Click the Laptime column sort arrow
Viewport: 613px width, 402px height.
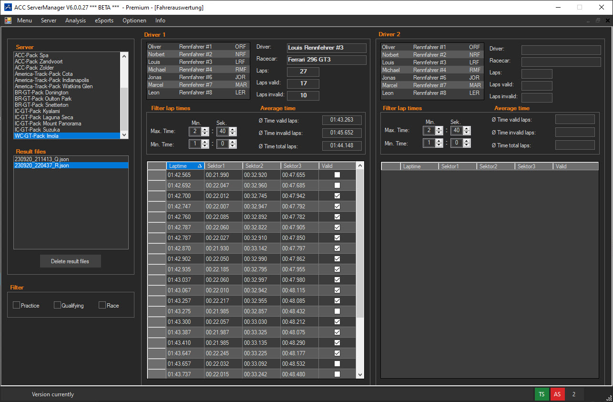pos(200,166)
